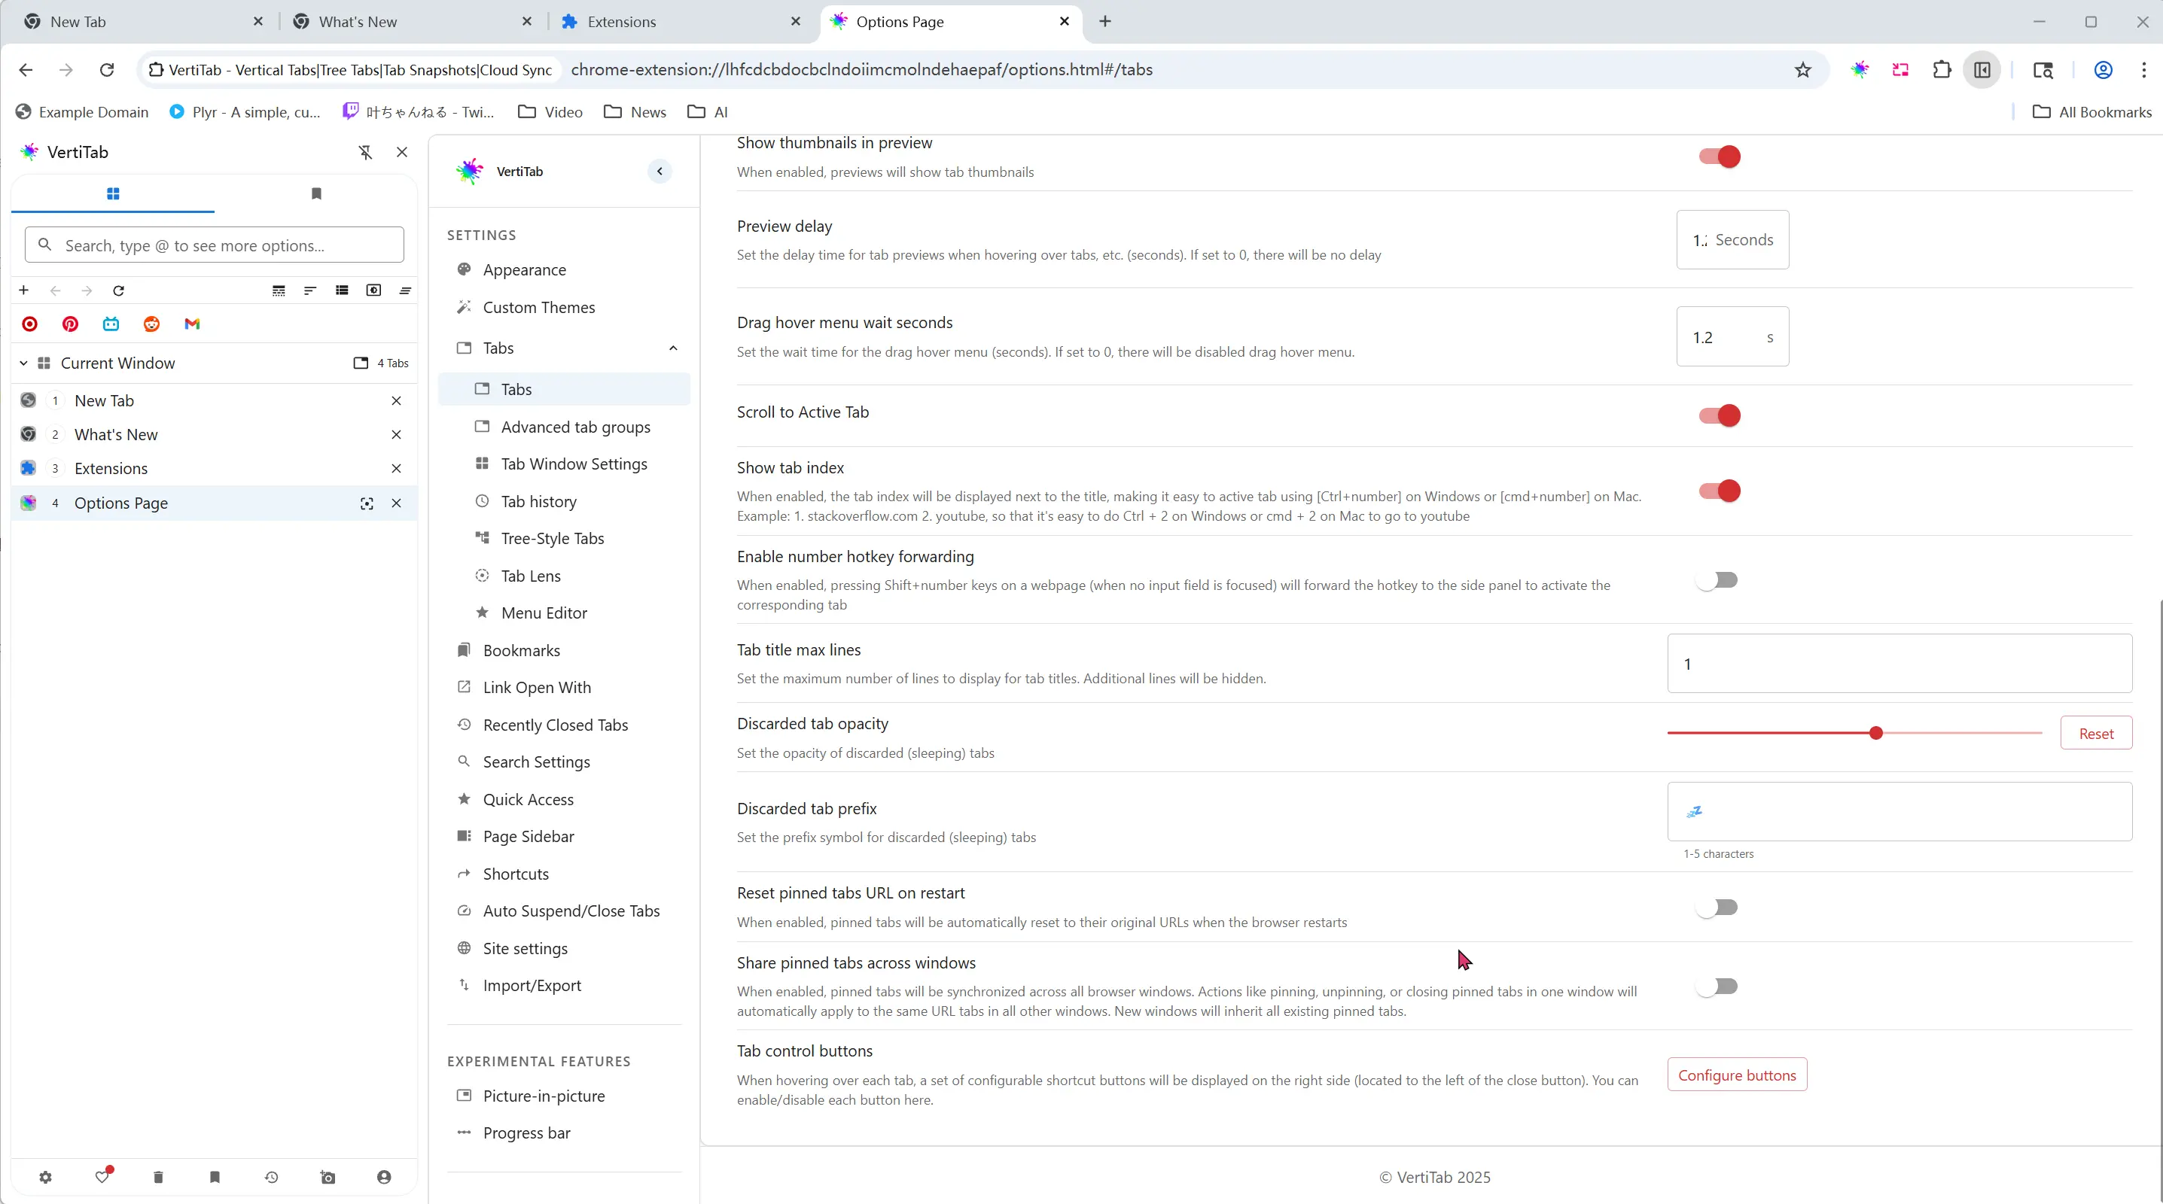Reset discarded tab opacity
2163x1204 pixels.
tap(2096, 733)
